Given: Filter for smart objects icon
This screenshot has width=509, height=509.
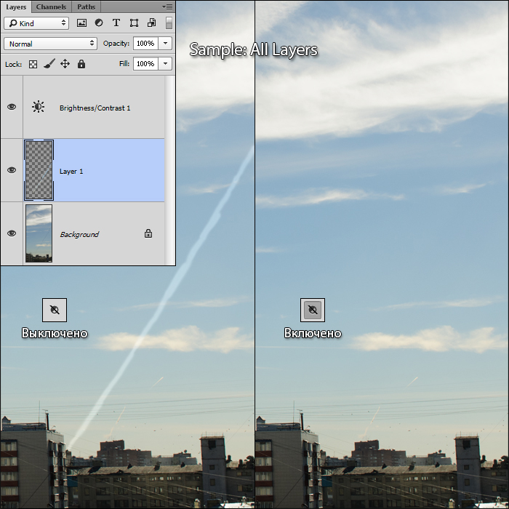Looking at the screenshot, I should click(151, 23).
